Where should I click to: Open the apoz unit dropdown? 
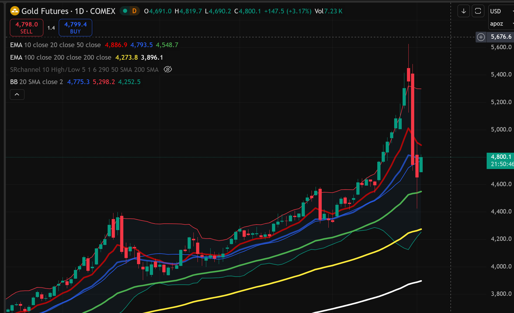tap(501, 24)
